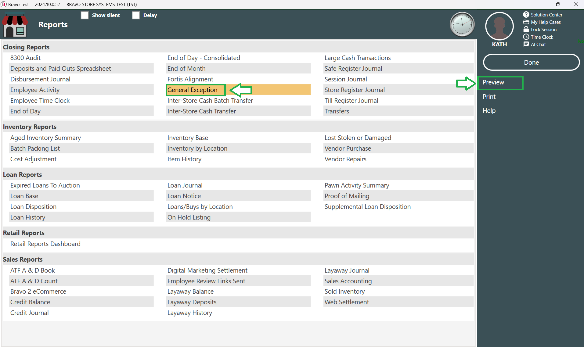Select Pawn Activity Summary

(x=398, y=185)
